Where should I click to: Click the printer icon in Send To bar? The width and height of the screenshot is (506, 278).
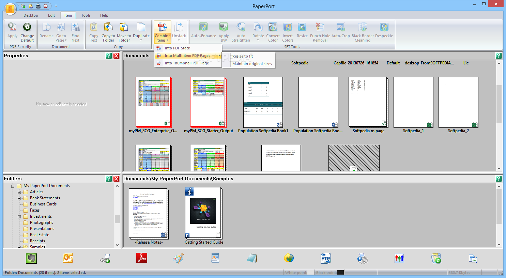click(x=363, y=258)
